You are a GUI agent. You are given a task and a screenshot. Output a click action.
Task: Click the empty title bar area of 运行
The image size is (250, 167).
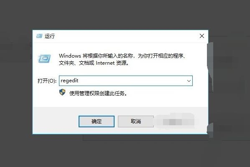pyautogui.click(x=126, y=36)
